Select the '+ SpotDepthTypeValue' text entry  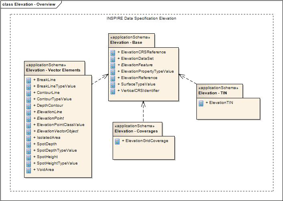point(55,150)
